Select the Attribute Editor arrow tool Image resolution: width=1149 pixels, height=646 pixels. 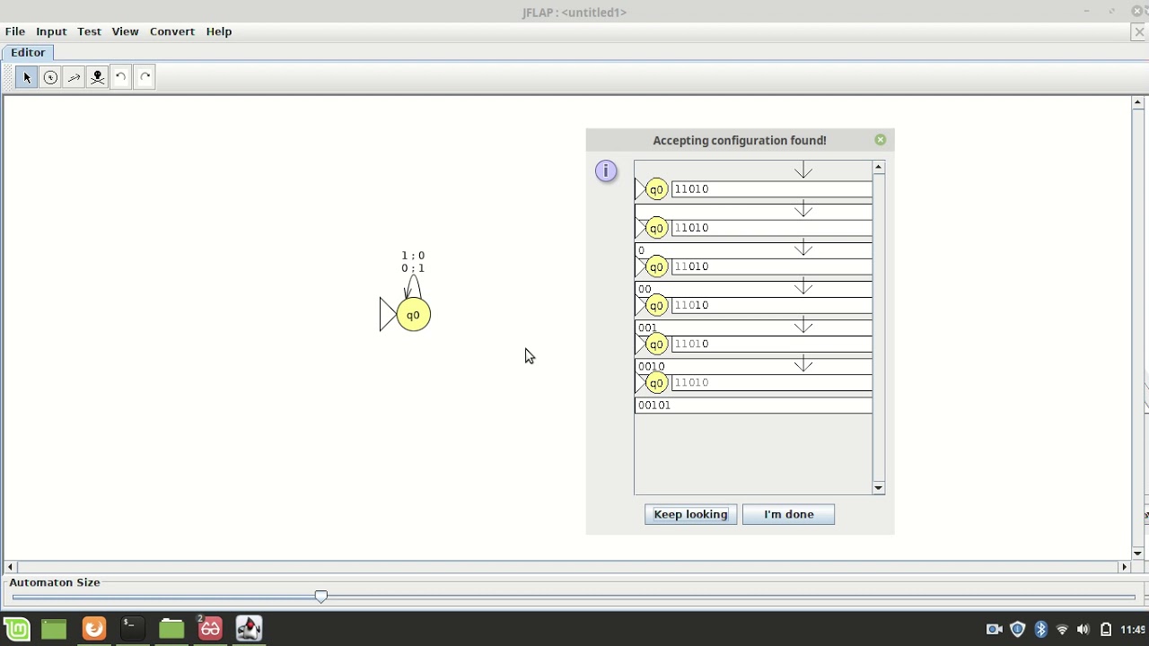(x=26, y=77)
